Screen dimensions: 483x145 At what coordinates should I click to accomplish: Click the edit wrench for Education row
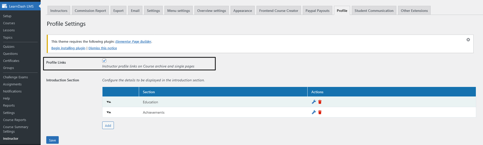(x=314, y=102)
